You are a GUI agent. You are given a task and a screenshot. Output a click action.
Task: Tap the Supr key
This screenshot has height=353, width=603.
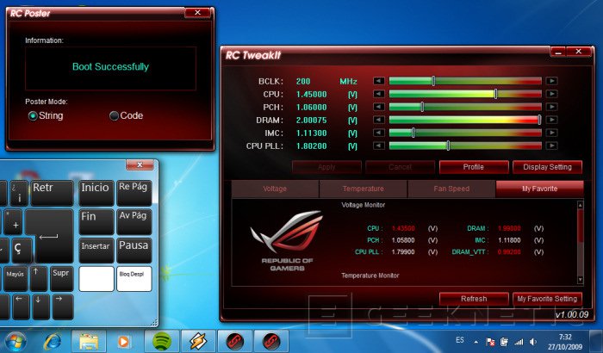61,278
